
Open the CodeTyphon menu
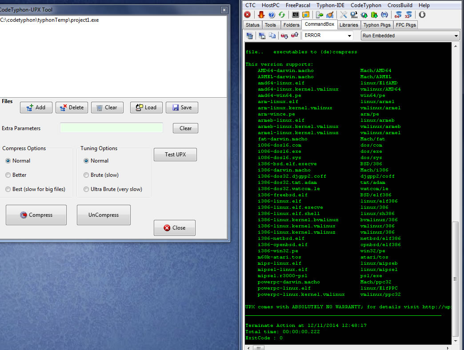(366, 5)
